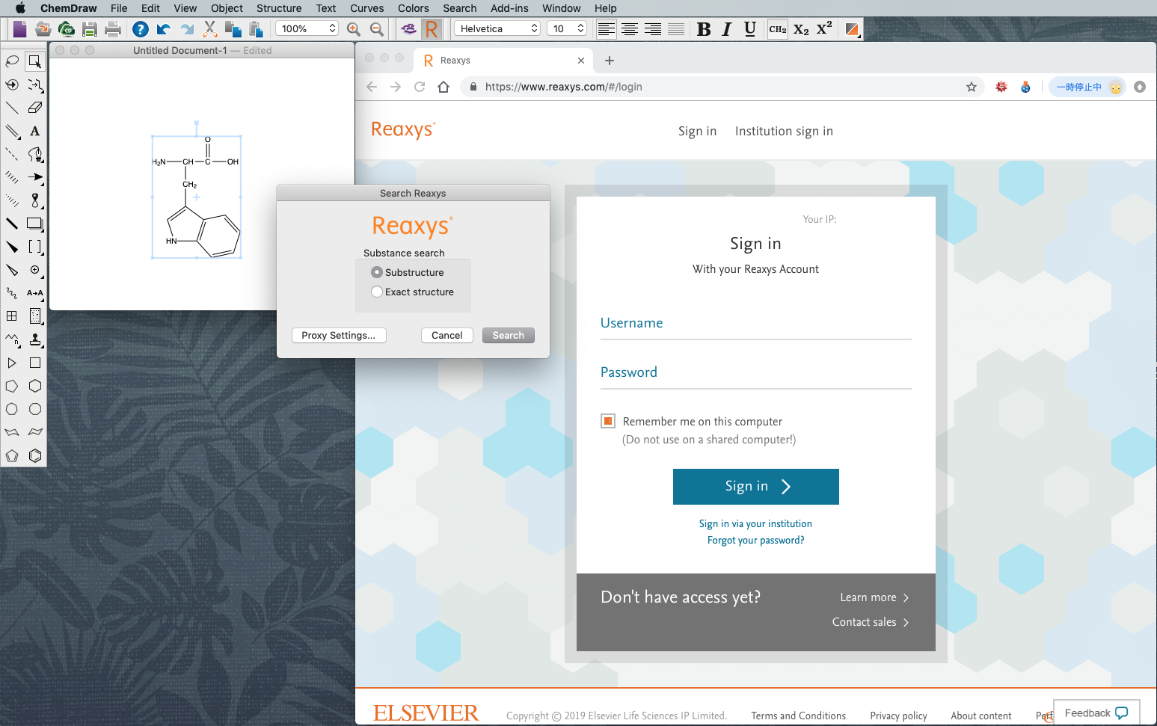This screenshot has height=726, width=1157.
Task: Click the Cut scissors icon
Action: tap(209, 29)
